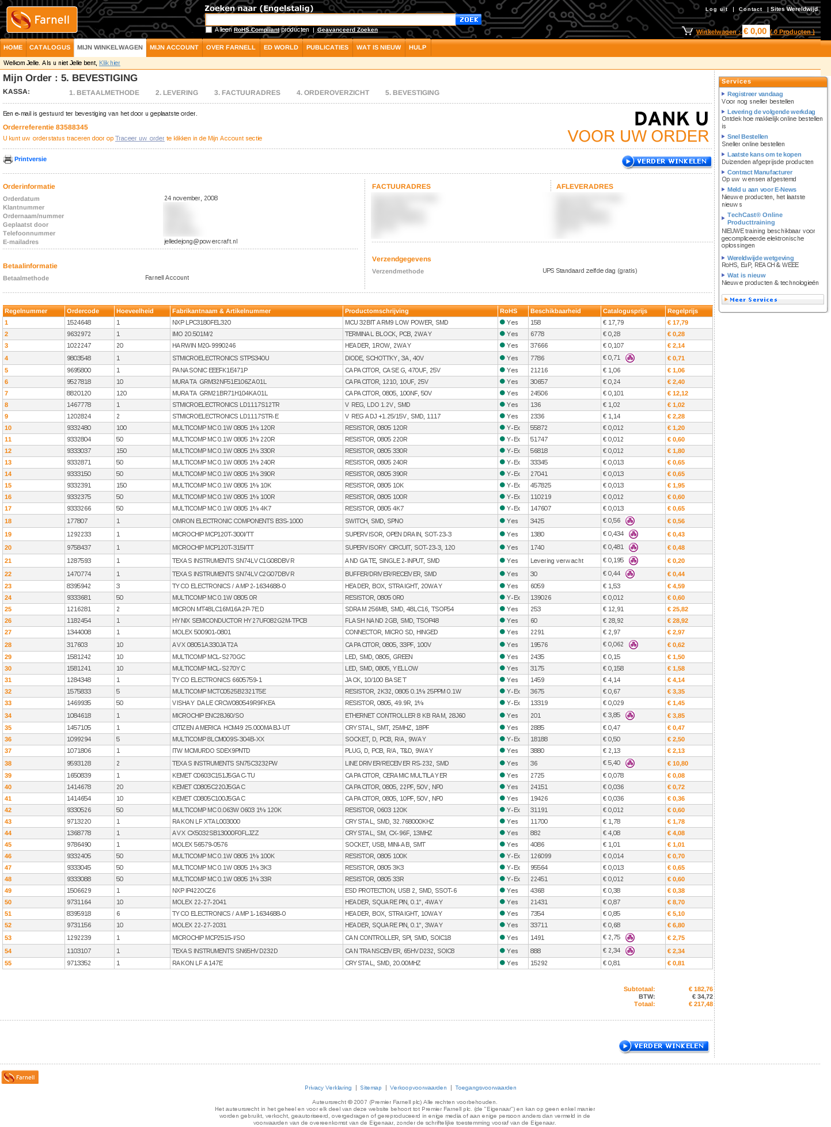Image resolution: width=831 pixels, height=1127 pixels.
Task: Open Geavanceerd Zoeken link
Action: pos(347,30)
